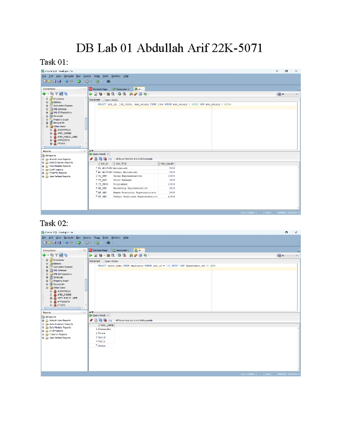The width and height of the screenshot is (340, 440).
Task: Expand Data Dictionary Reports in Task 01 Reports panel
Action: point(43,163)
